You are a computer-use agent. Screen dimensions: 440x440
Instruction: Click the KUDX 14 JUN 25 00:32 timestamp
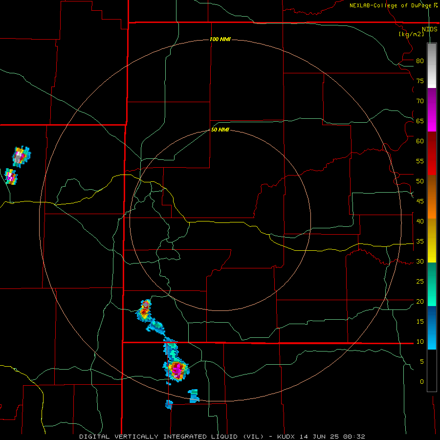321,437
